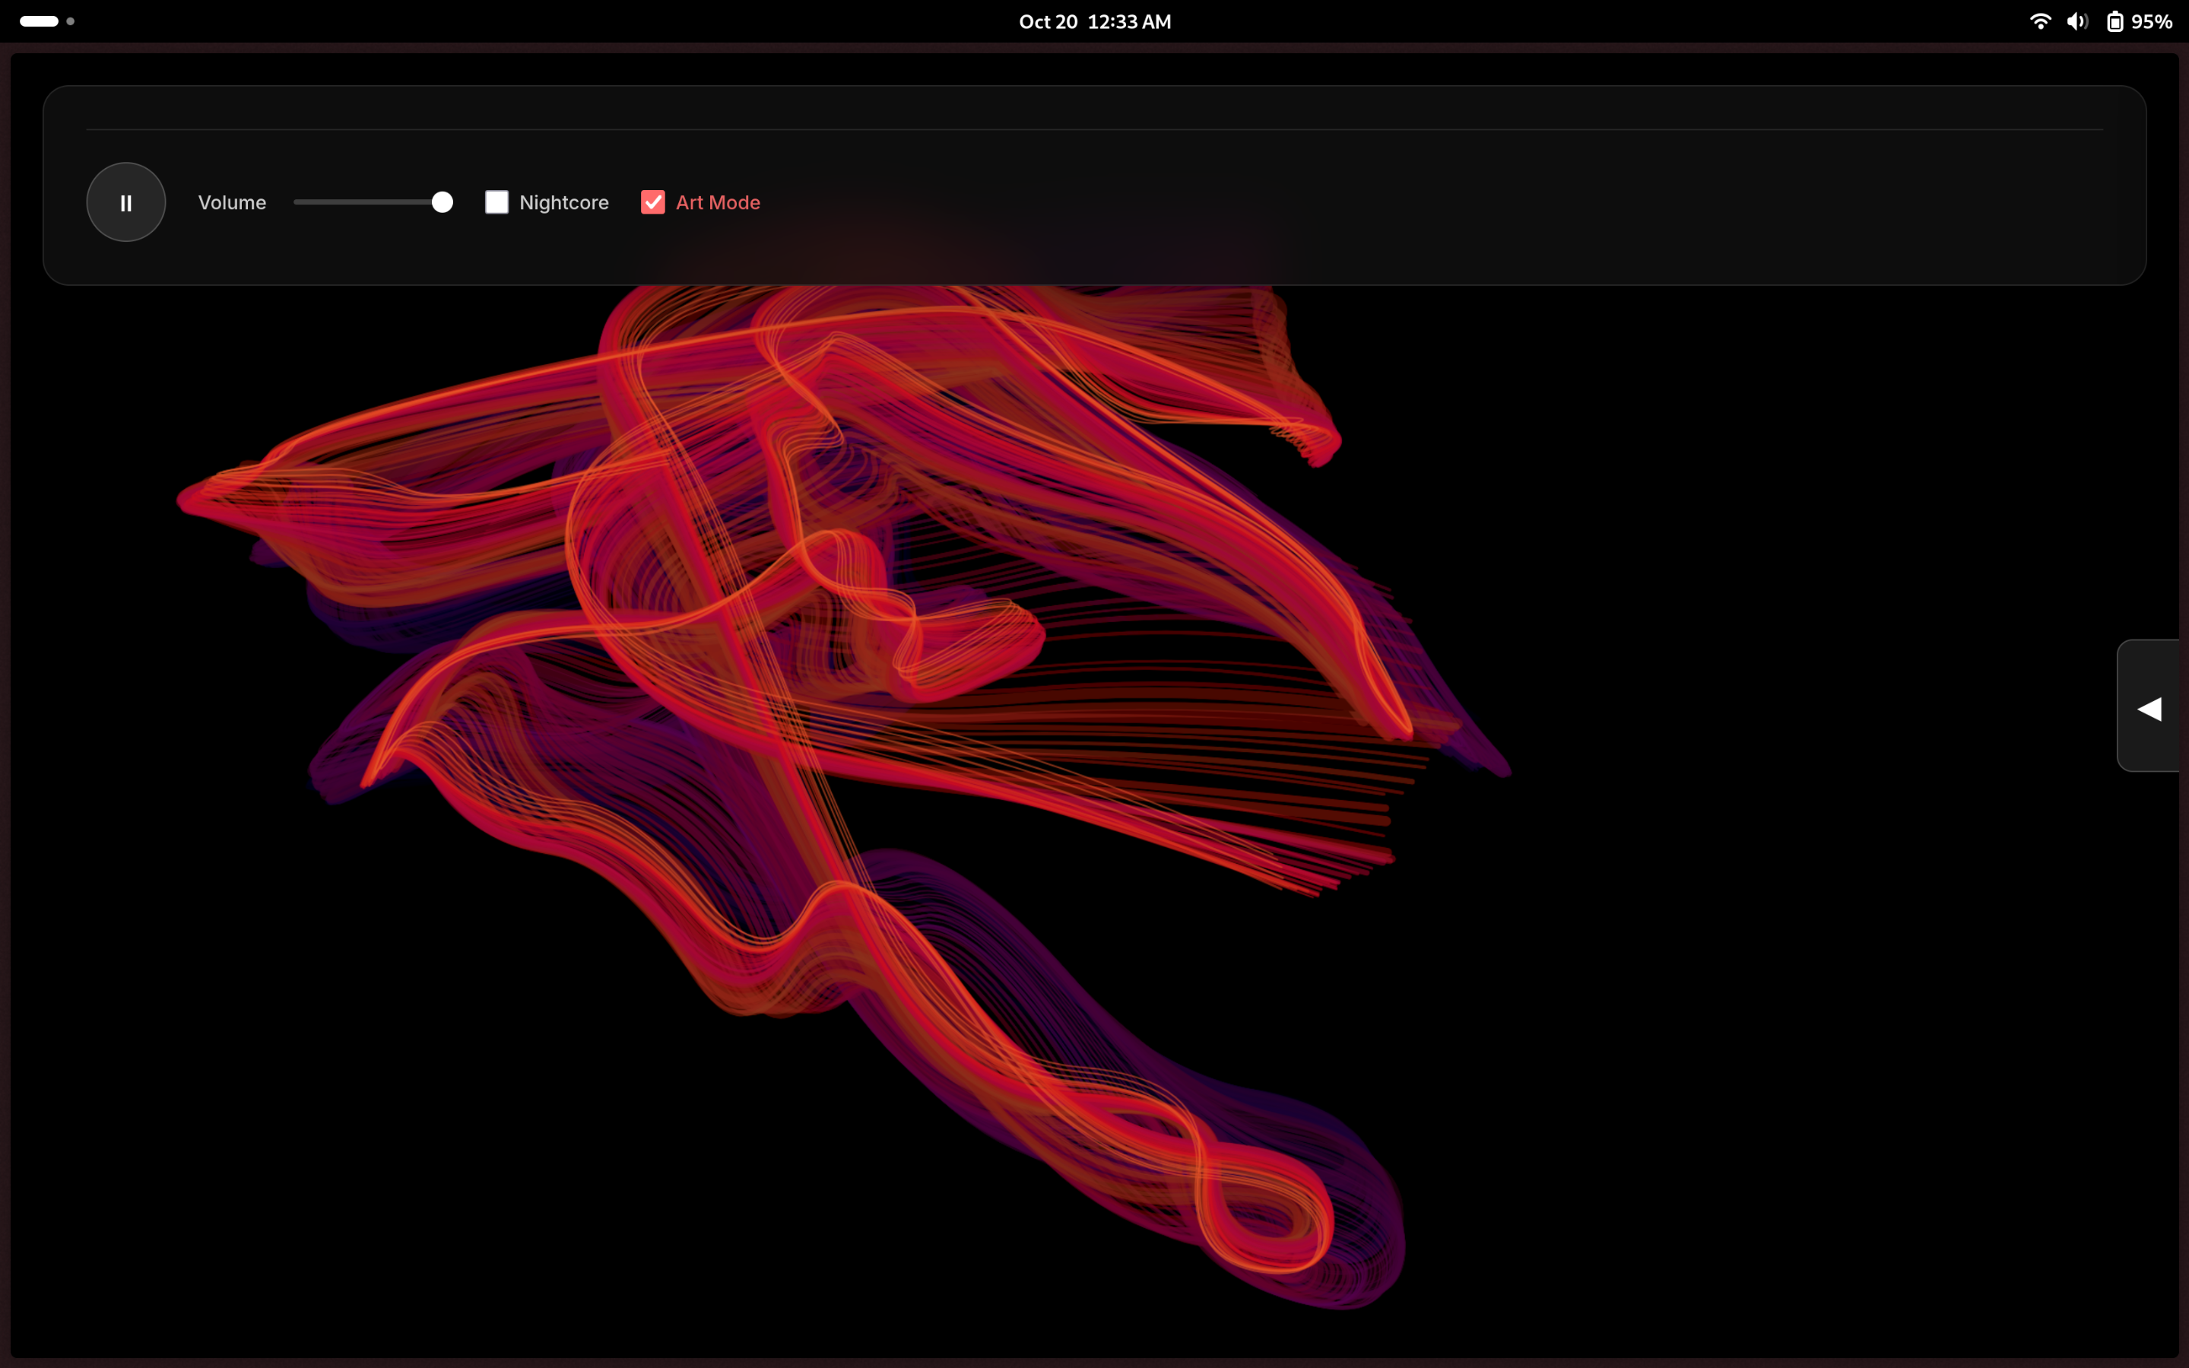
Task: Pause the music playback
Action: click(x=125, y=203)
